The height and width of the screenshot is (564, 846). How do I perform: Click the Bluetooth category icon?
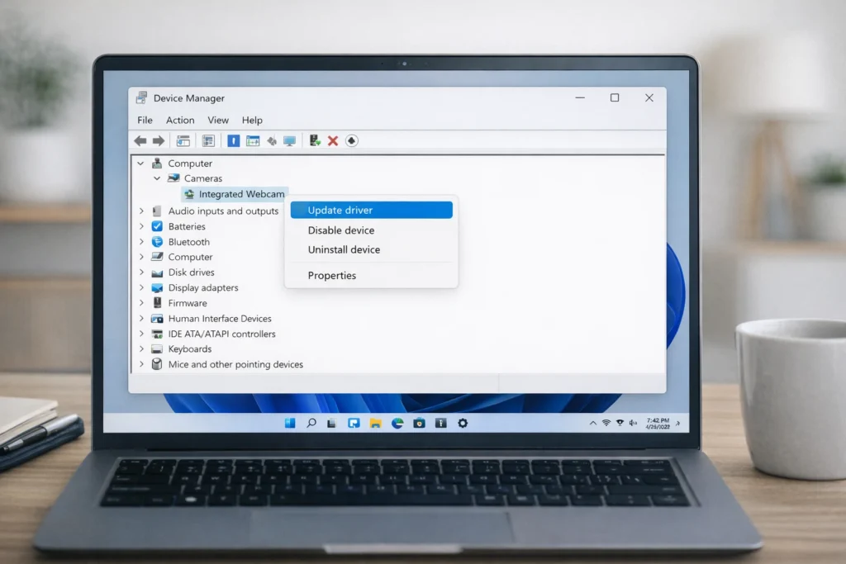tap(157, 242)
